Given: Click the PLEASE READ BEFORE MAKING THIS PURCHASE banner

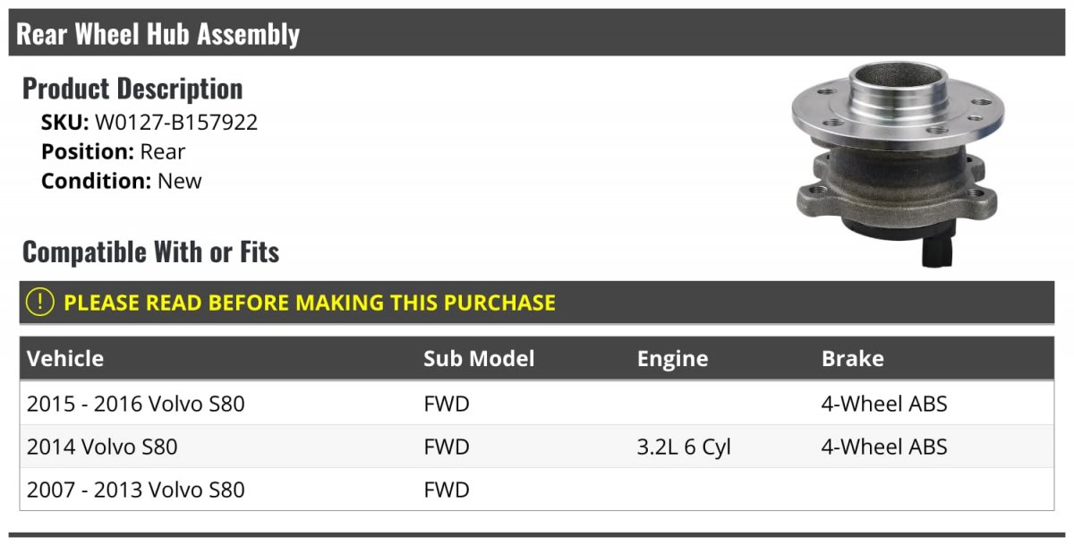Looking at the screenshot, I should [x=537, y=303].
